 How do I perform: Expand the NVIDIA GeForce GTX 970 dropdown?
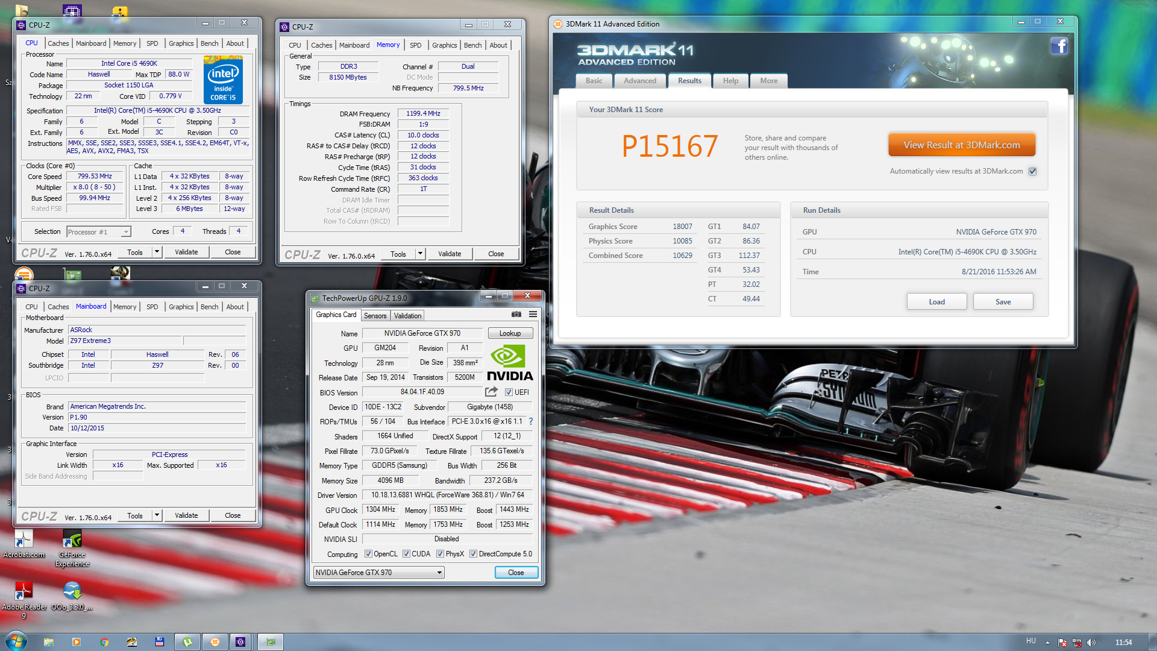439,573
